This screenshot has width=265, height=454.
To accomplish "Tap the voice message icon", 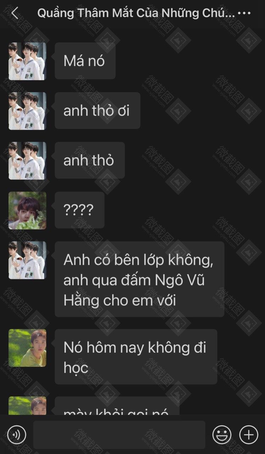I will pos(17,434).
